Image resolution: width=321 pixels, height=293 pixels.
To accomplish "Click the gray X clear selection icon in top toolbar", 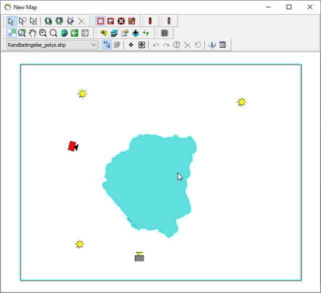I will (x=81, y=21).
